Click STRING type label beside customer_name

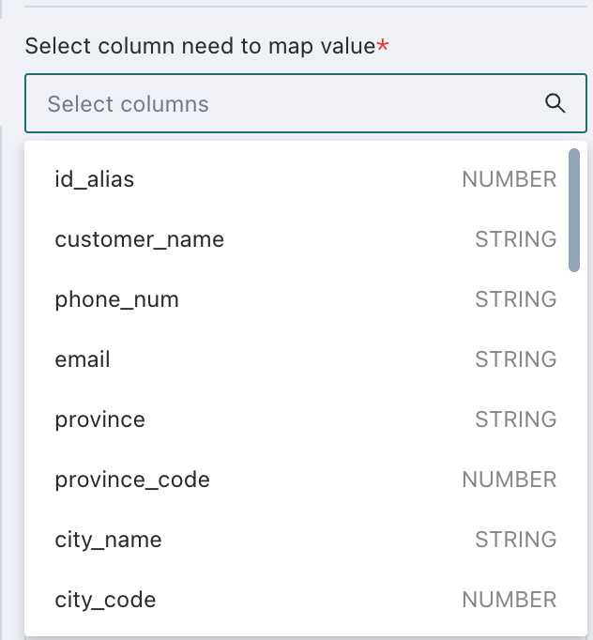[516, 239]
